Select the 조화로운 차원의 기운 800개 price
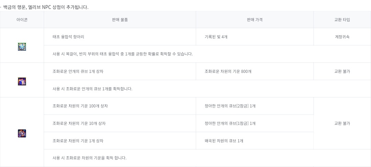 231,72
